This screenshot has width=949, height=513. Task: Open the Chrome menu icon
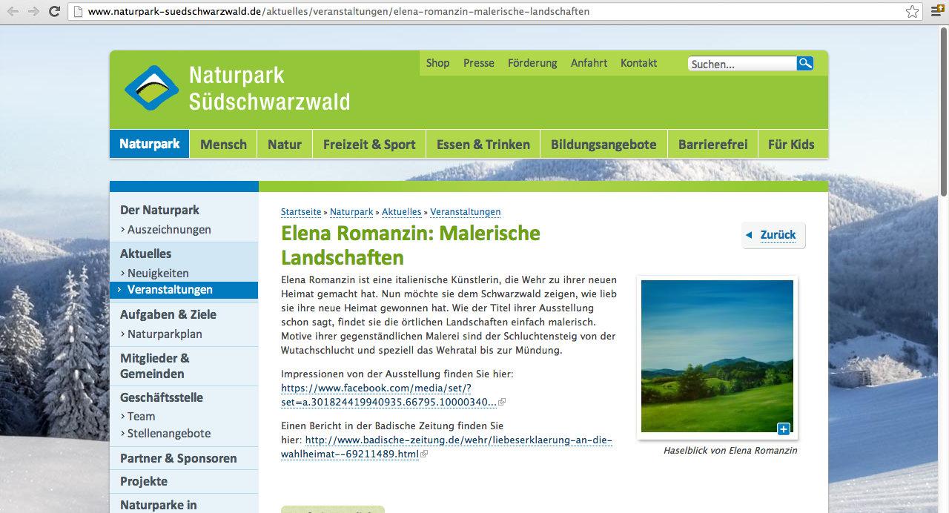(x=937, y=12)
